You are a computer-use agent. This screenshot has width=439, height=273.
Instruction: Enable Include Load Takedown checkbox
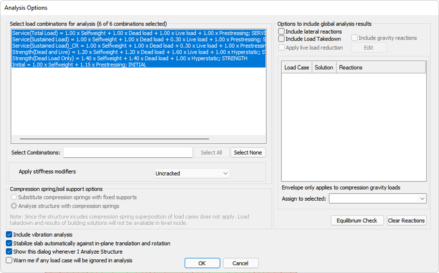(x=281, y=39)
